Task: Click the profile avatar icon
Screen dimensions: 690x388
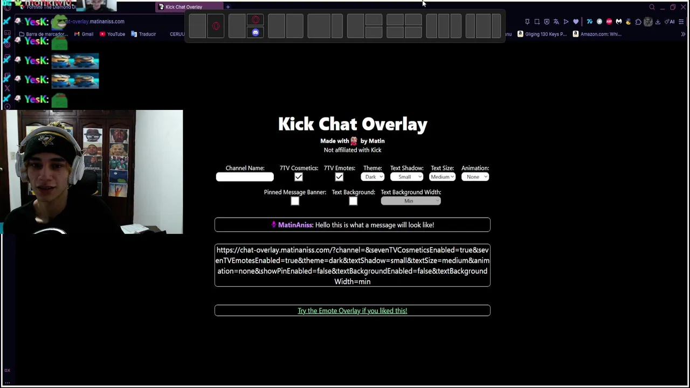Action: point(648,22)
